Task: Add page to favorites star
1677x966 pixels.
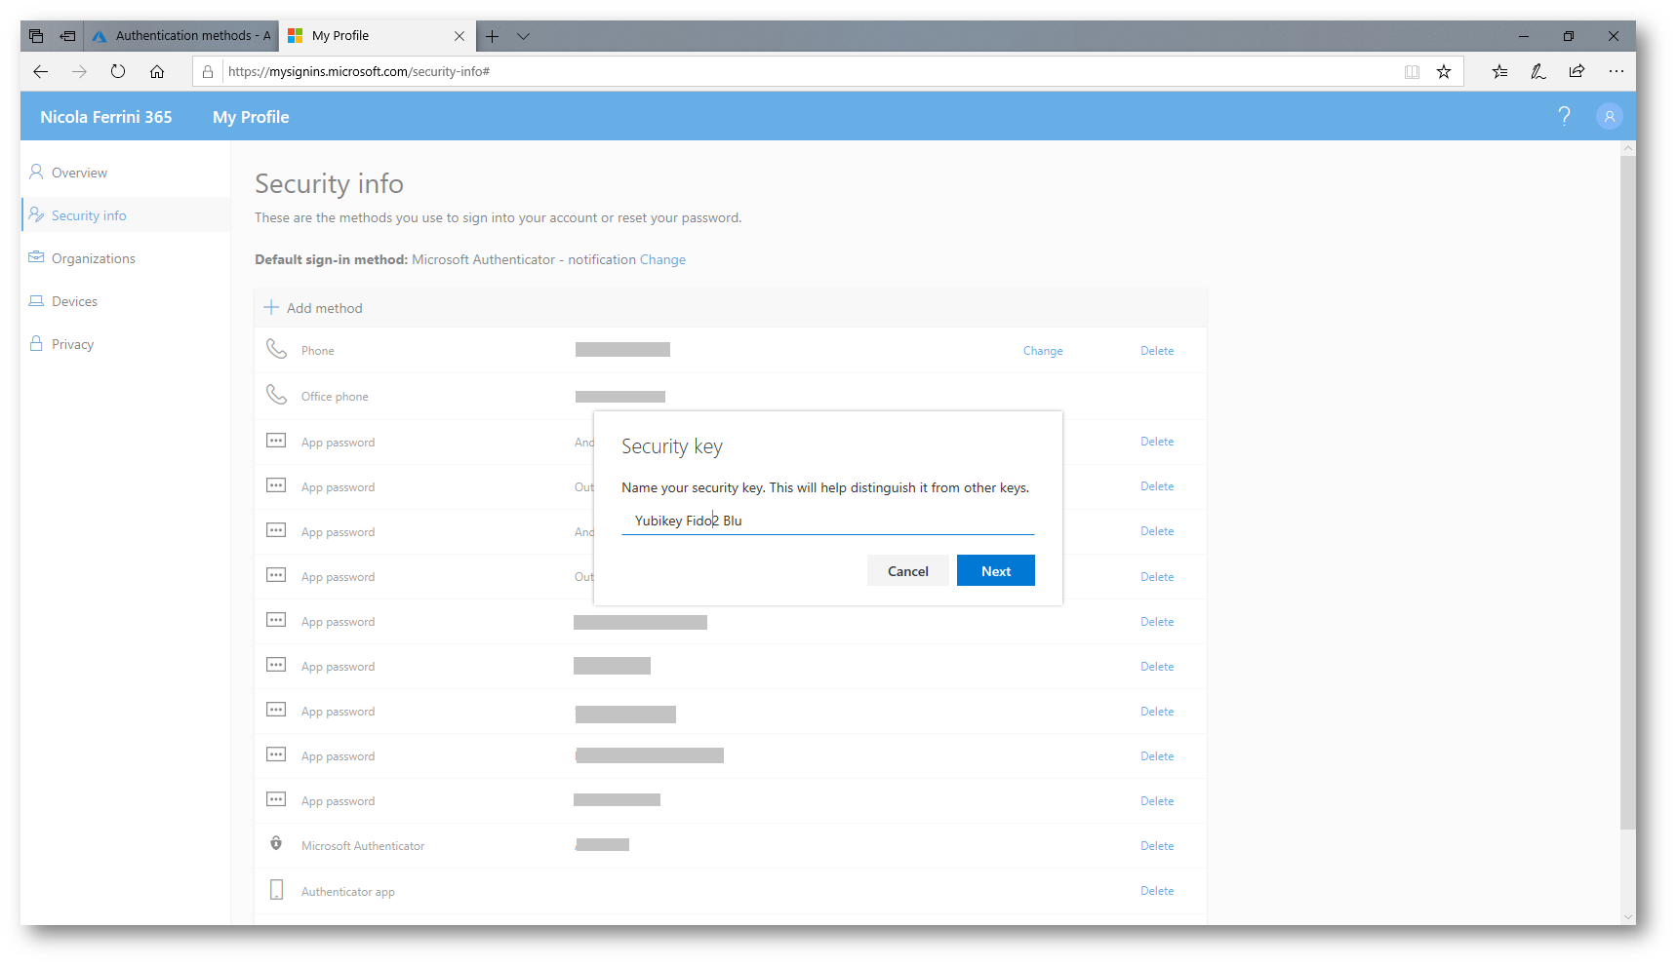Action: (1444, 71)
